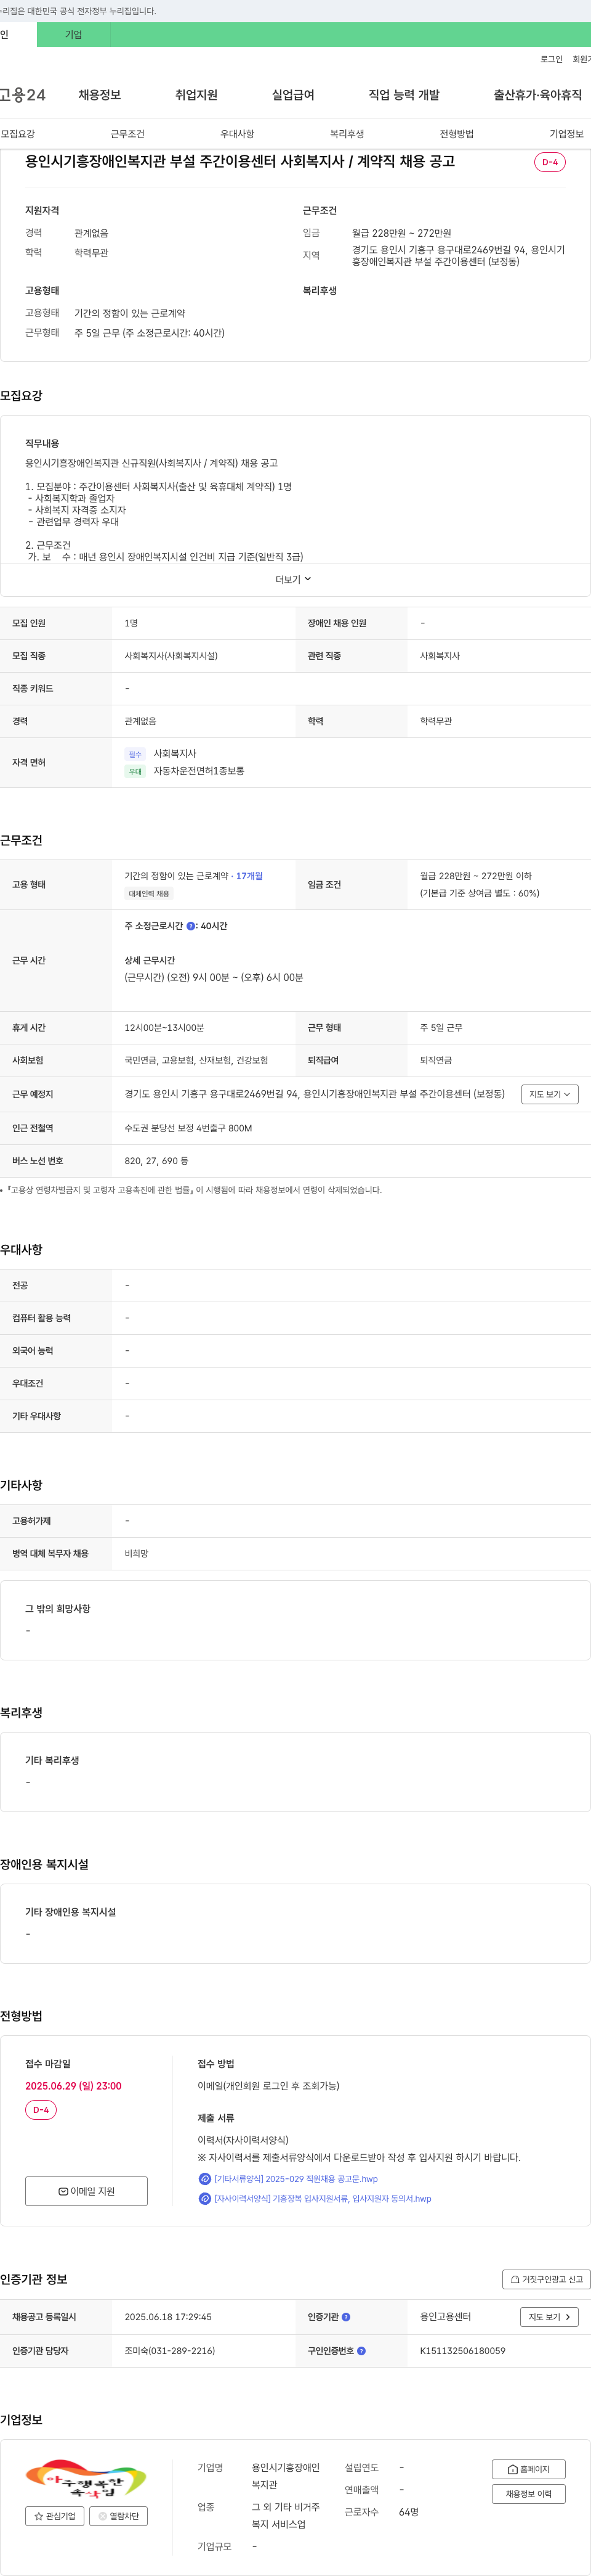Viewport: 591px width, 2576px height.
Task: Click the 고용24 logo
Action: pyautogui.click(x=23, y=95)
